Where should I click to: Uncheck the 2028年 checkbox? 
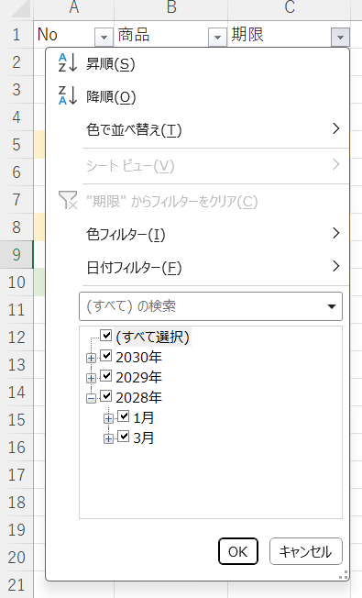(105, 396)
